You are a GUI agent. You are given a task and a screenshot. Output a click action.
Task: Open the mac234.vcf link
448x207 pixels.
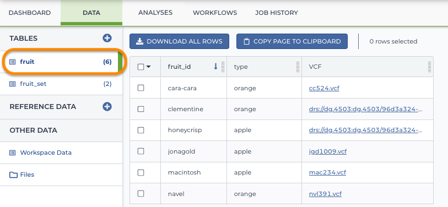coord(327,172)
